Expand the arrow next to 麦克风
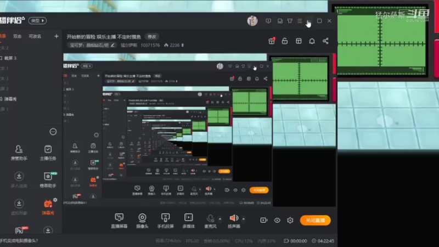This screenshot has height=247, width=439. coord(220,219)
